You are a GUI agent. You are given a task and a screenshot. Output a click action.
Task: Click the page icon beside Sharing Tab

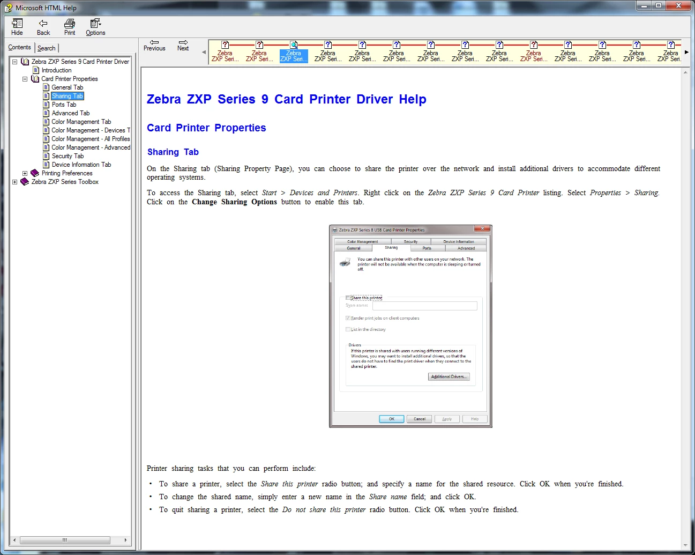pos(46,96)
